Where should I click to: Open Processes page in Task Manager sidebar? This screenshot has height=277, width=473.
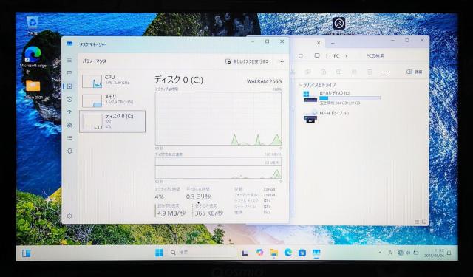pyautogui.click(x=69, y=73)
